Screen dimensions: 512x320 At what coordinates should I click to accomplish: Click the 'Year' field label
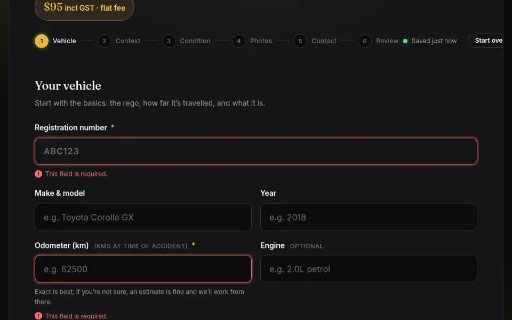[268, 193]
